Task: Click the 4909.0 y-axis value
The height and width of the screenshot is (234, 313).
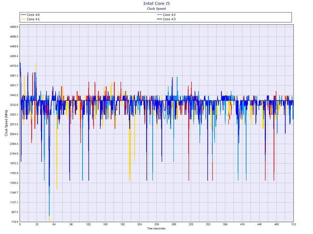Action: [x=14, y=27]
